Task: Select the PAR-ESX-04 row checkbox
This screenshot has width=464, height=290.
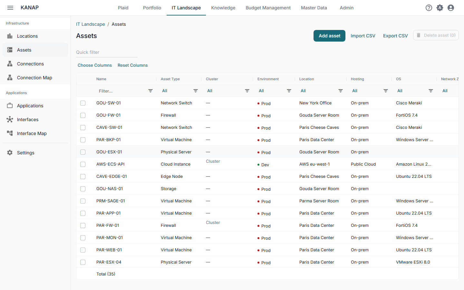Action: click(83, 262)
